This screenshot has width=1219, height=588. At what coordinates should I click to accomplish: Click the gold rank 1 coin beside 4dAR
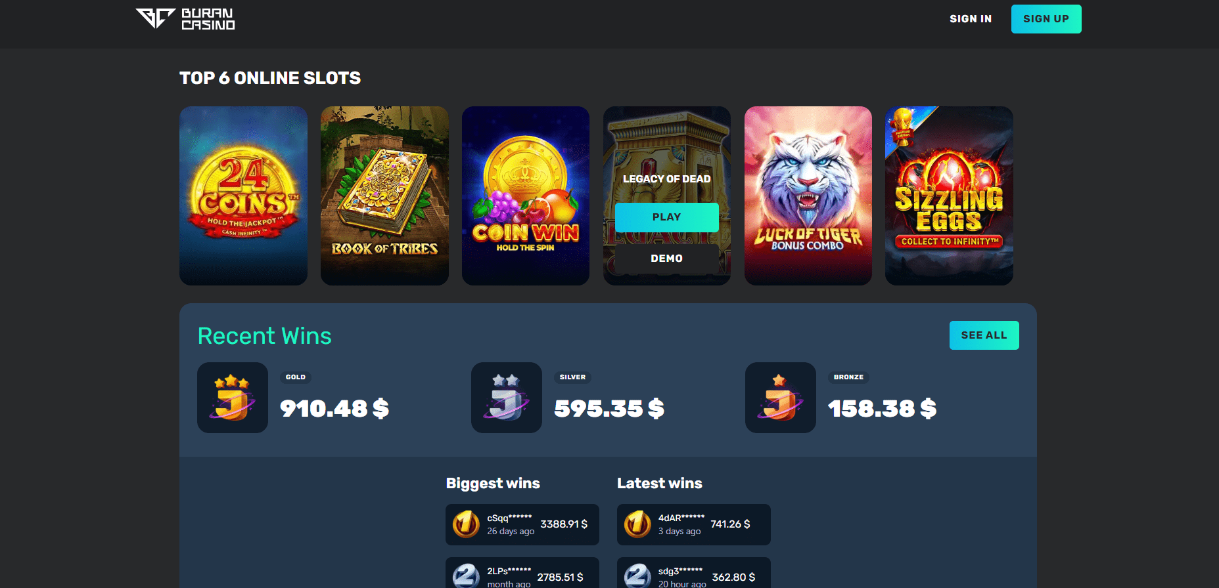(x=637, y=524)
